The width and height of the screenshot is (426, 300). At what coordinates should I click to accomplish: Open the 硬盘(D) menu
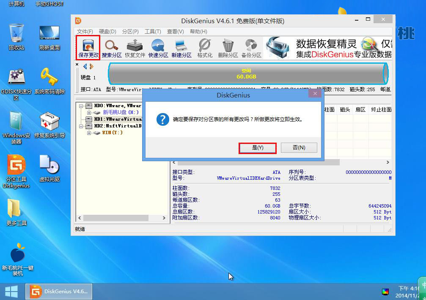(107, 32)
